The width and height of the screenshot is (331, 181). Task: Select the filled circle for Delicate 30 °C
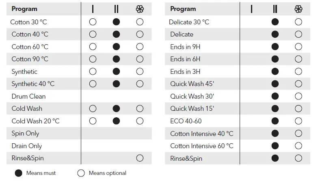click(x=275, y=22)
